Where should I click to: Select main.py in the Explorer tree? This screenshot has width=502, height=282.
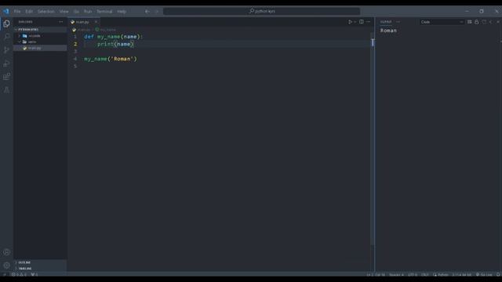[40, 48]
